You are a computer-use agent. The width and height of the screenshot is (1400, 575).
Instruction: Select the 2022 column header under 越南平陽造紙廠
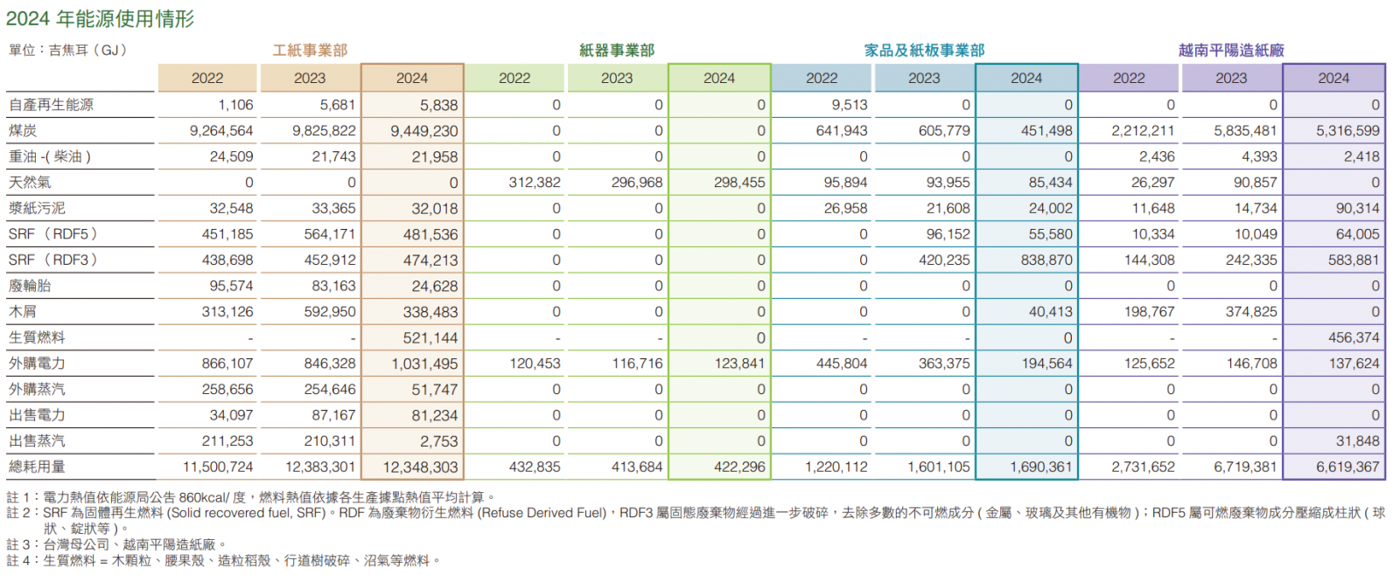click(x=1129, y=78)
